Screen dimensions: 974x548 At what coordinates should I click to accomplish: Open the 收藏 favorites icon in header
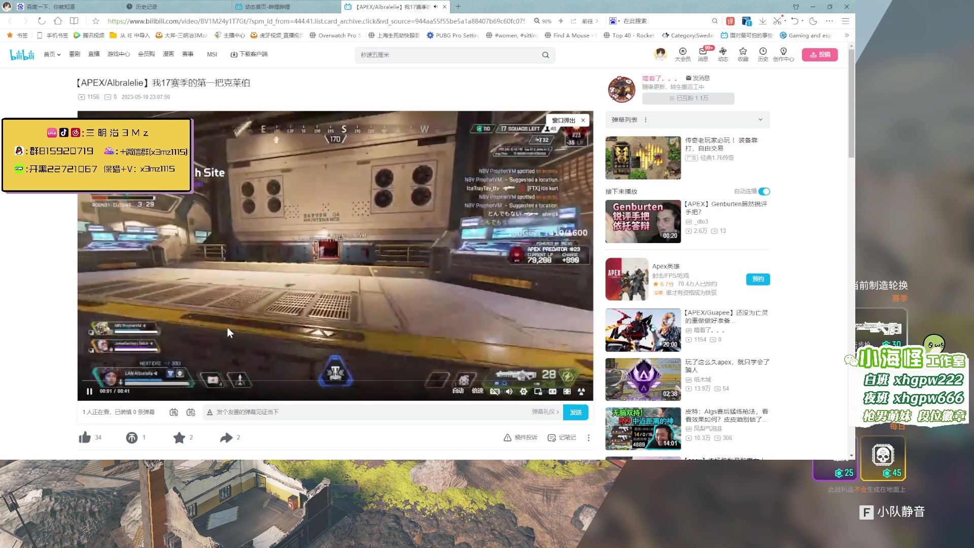coord(743,54)
